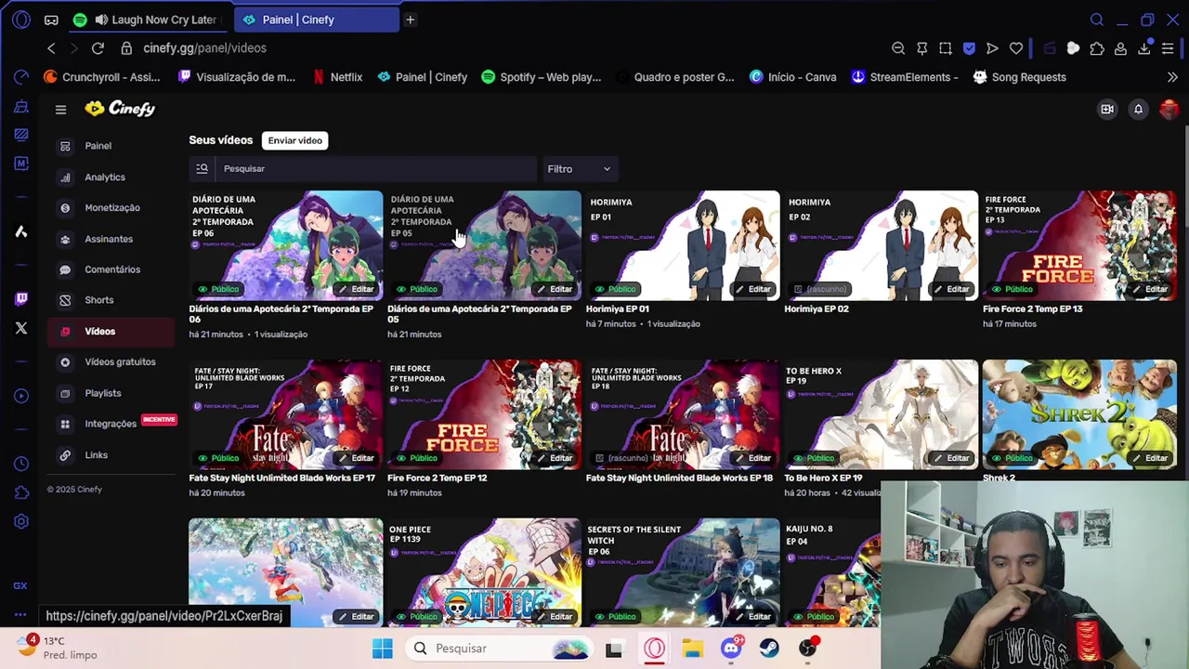Open the X (Twitter) sidebar panel

pos(20,328)
